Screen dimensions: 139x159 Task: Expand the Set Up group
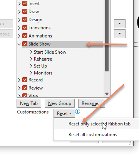(31, 66)
